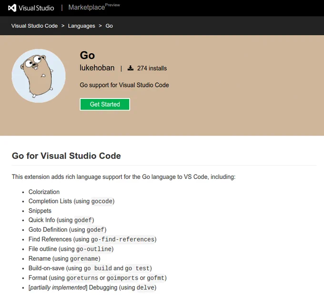Image resolution: width=324 pixels, height=295 pixels.
Task: Open the Languages breadcrumb
Action: tap(81, 26)
